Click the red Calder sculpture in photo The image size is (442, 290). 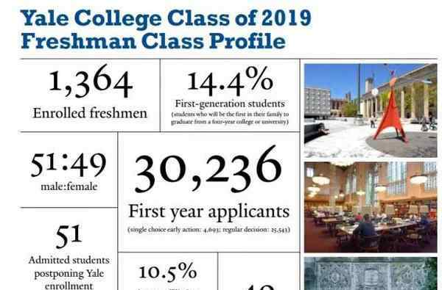tap(391, 111)
